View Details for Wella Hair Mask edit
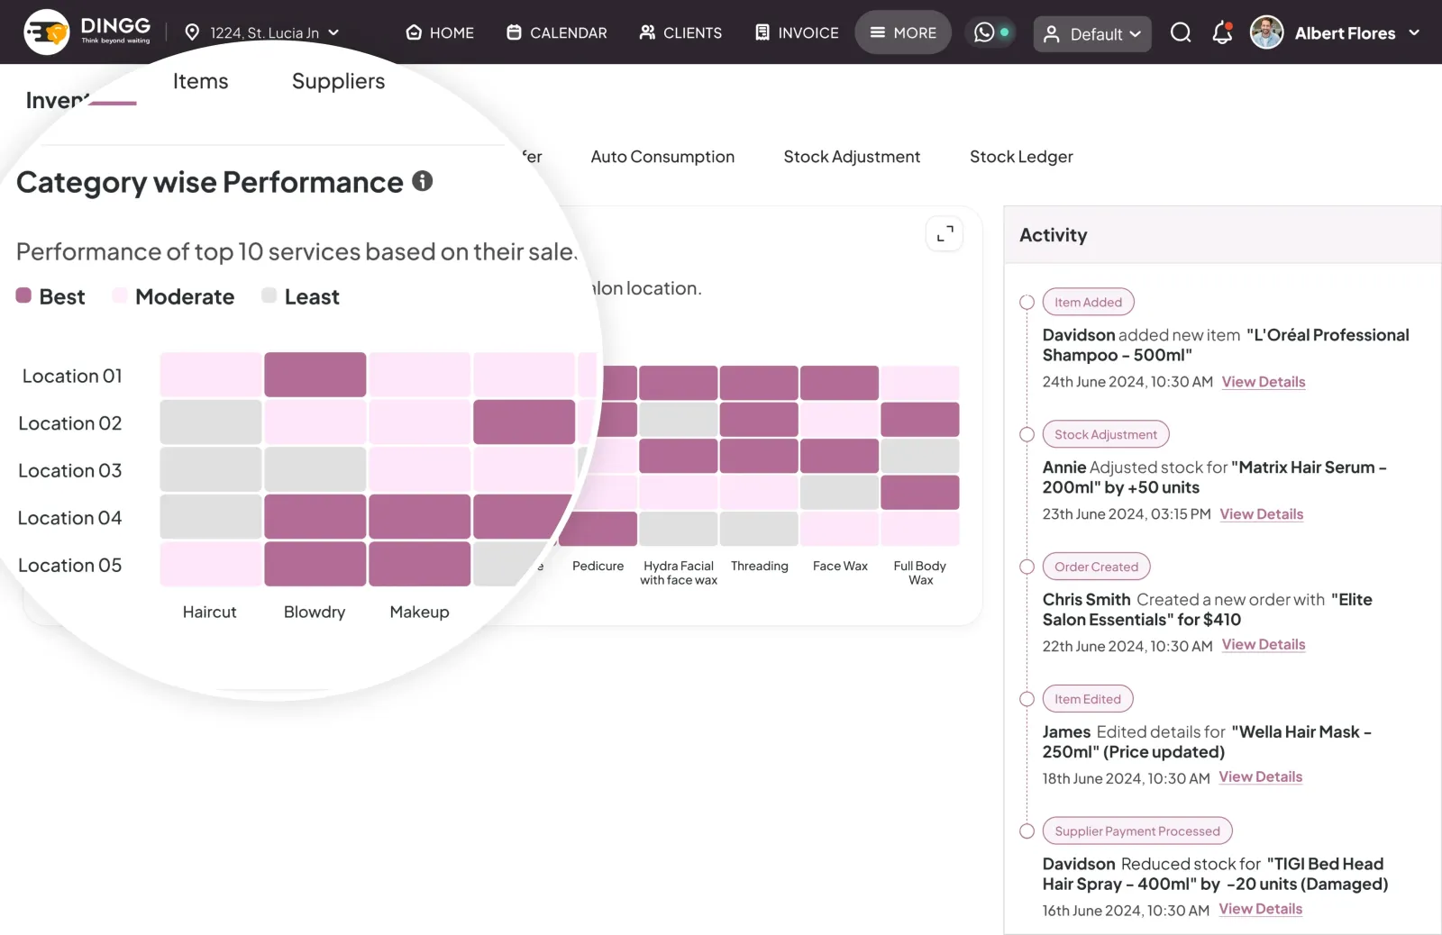The height and width of the screenshot is (935, 1442). tap(1261, 777)
